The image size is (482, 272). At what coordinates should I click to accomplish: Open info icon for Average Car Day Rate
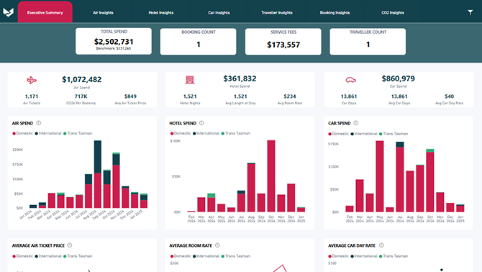381,245
